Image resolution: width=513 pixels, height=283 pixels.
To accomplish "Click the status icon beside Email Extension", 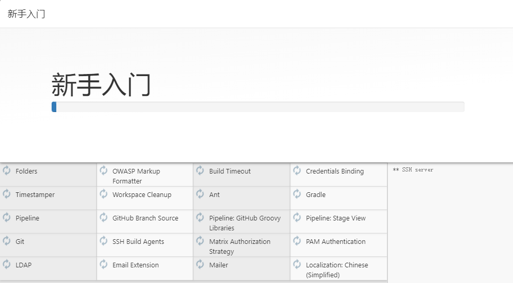I will 103,264.
